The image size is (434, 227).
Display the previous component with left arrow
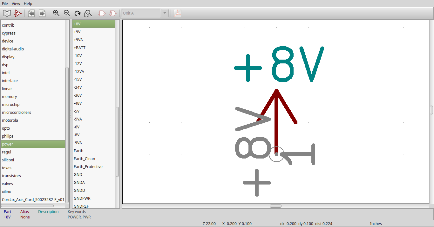(x=31, y=13)
